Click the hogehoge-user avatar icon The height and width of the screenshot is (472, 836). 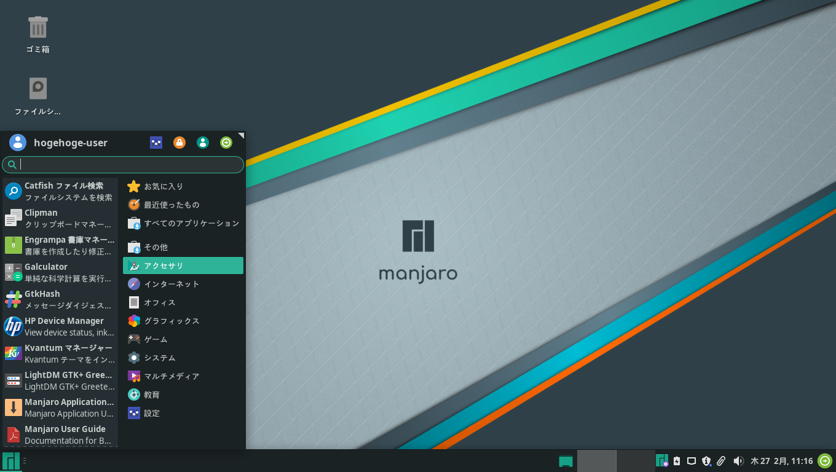pyautogui.click(x=18, y=143)
